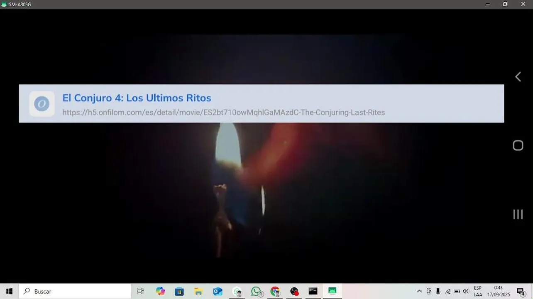Tap the Android back navigation arrow

pos(518,77)
